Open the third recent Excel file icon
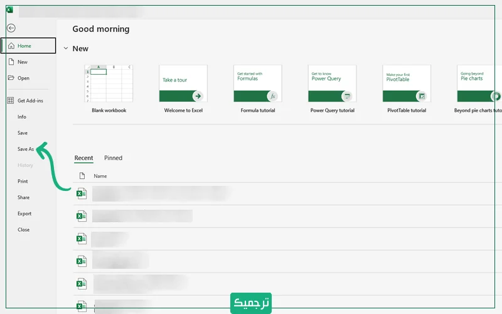The height and width of the screenshot is (314, 502). (82, 239)
